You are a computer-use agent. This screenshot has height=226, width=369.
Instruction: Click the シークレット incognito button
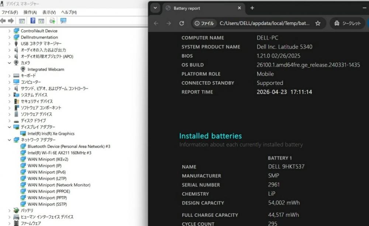click(347, 23)
